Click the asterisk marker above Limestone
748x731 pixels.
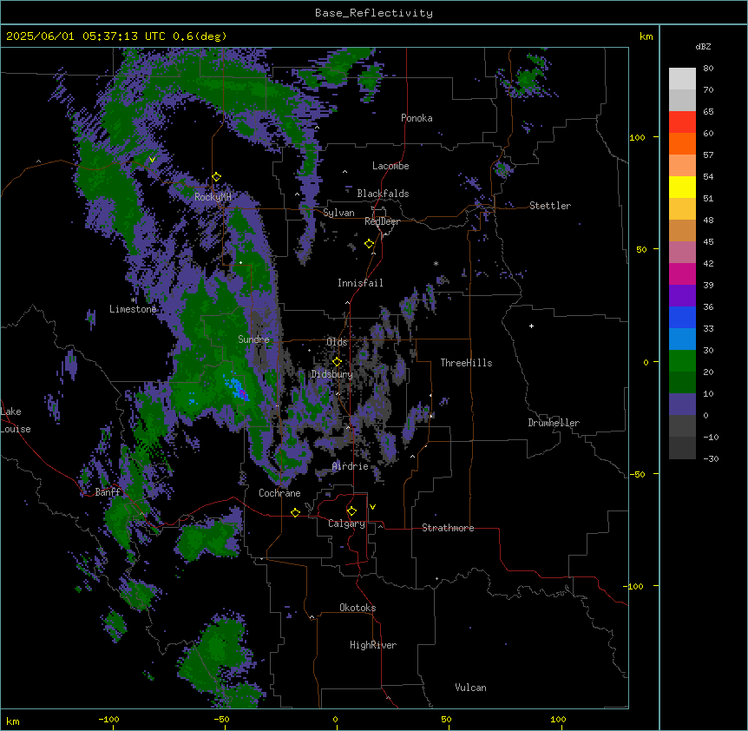134,300
